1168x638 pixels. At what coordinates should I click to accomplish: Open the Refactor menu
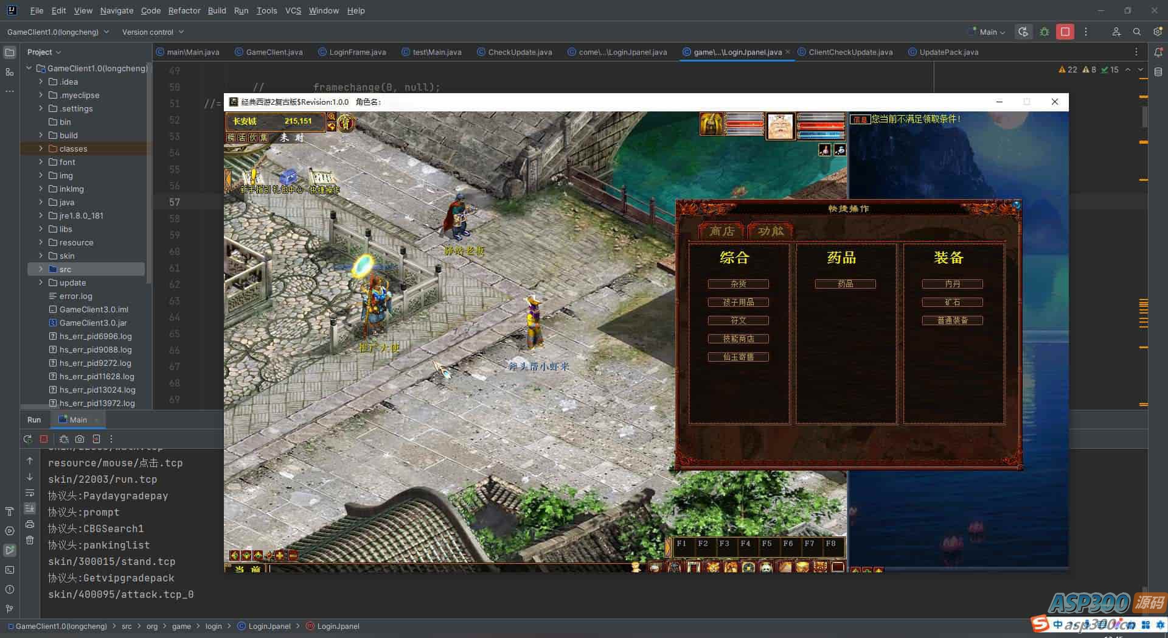(x=184, y=10)
